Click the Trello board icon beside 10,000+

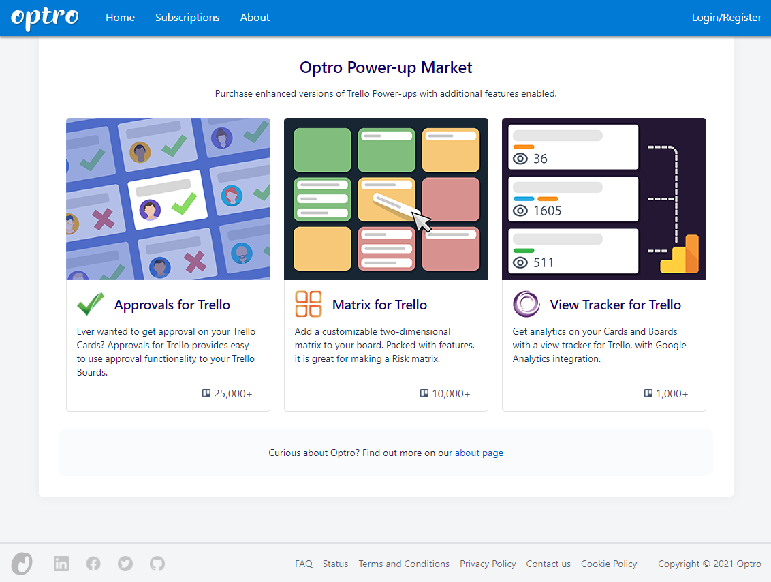(x=424, y=393)
